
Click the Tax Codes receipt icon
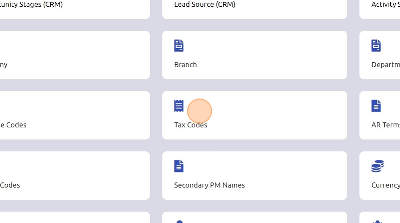click(x=179, y=106)
